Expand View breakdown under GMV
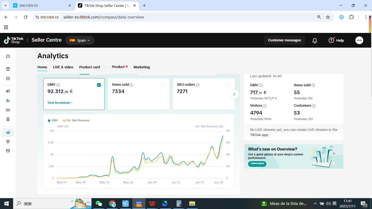Viewport: 372px width, 209px height. pos(60,103)
